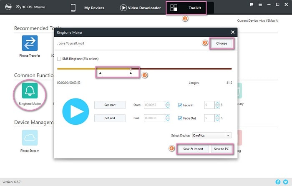Play the ringtone preview
Image resolution: width=292 pixels, height=186 pixels.
(x=76, y=111)
